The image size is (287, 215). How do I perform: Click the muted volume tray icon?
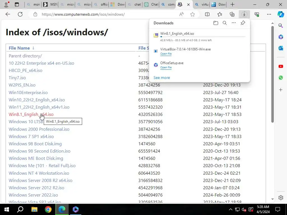click(244, 209)
